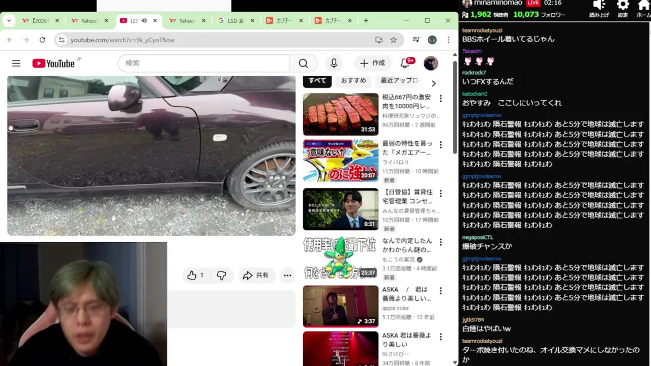Open the YouTube account avatar menu

pyautogui.click(x=431, y=63)
